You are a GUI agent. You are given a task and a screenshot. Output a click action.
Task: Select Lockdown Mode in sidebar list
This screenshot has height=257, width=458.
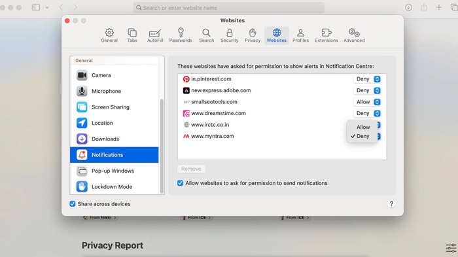[x=114, y=186]
